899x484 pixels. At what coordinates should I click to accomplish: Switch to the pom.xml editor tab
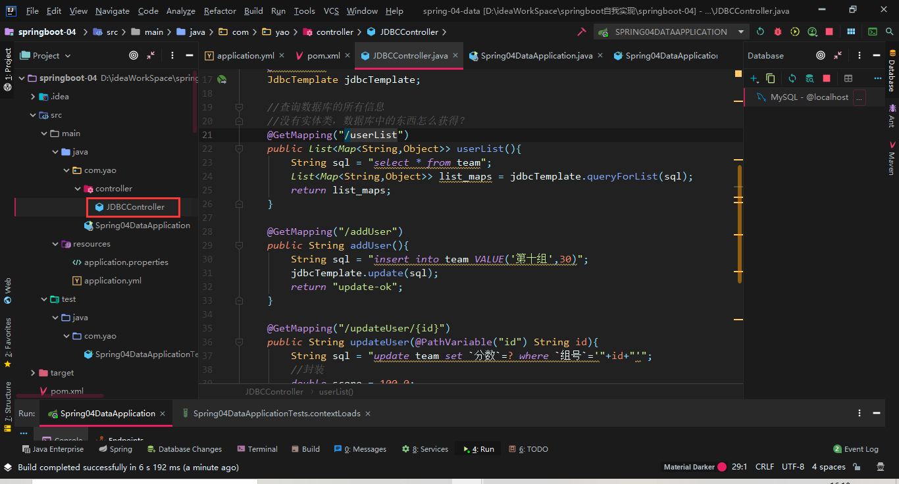(323, 56)
